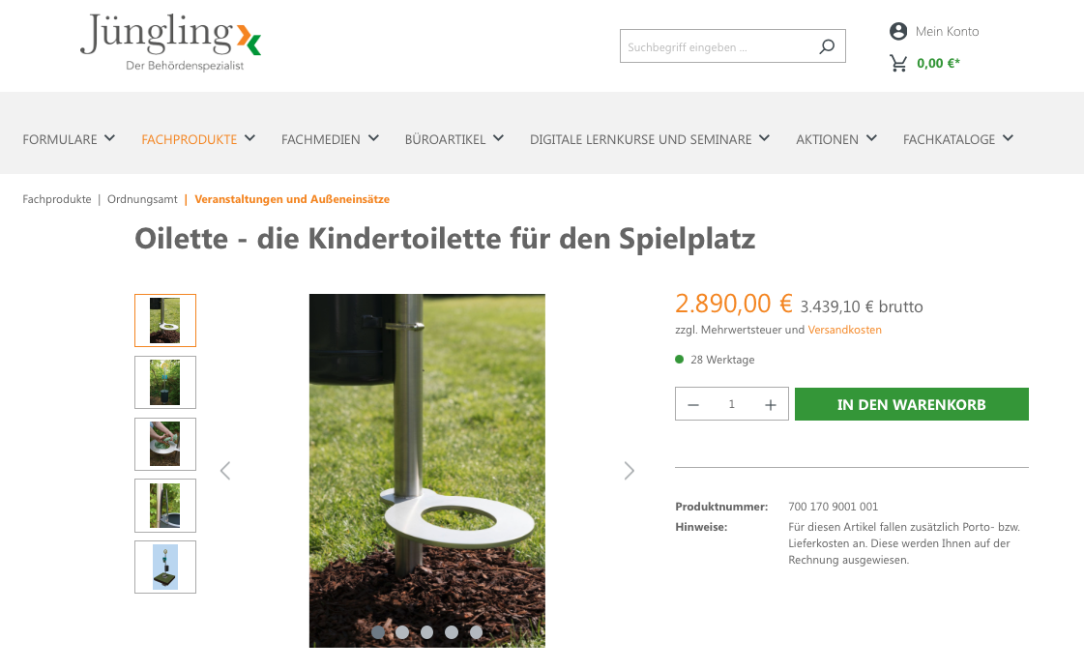The width and height of the screenshot is (1084, 670).
Task: Open the shopping cart icon
Action: click(x=898, y=64)
